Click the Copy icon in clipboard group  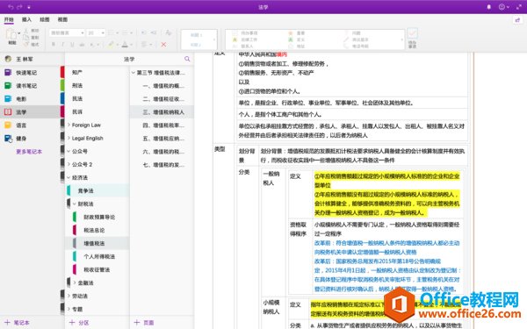coord(26,38)
